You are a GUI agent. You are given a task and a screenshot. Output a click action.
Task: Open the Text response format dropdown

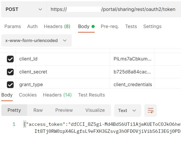pyautogui.click(x=127, y=111)
